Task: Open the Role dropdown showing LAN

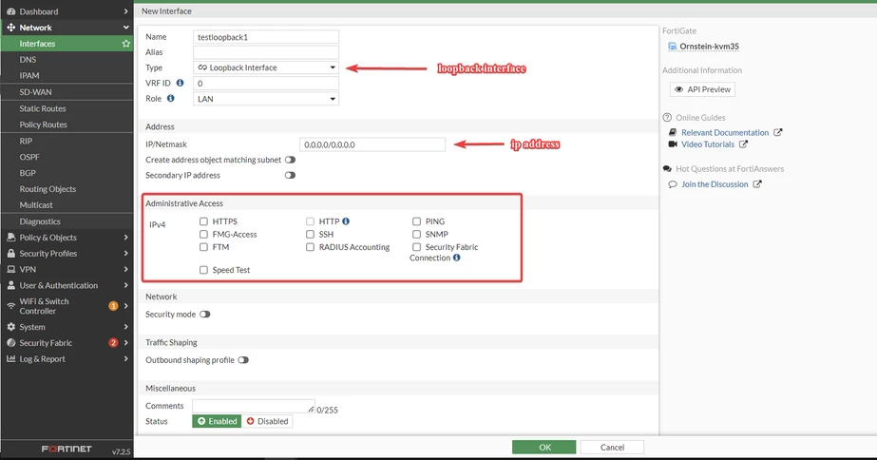Action: (x=266, y=99)
